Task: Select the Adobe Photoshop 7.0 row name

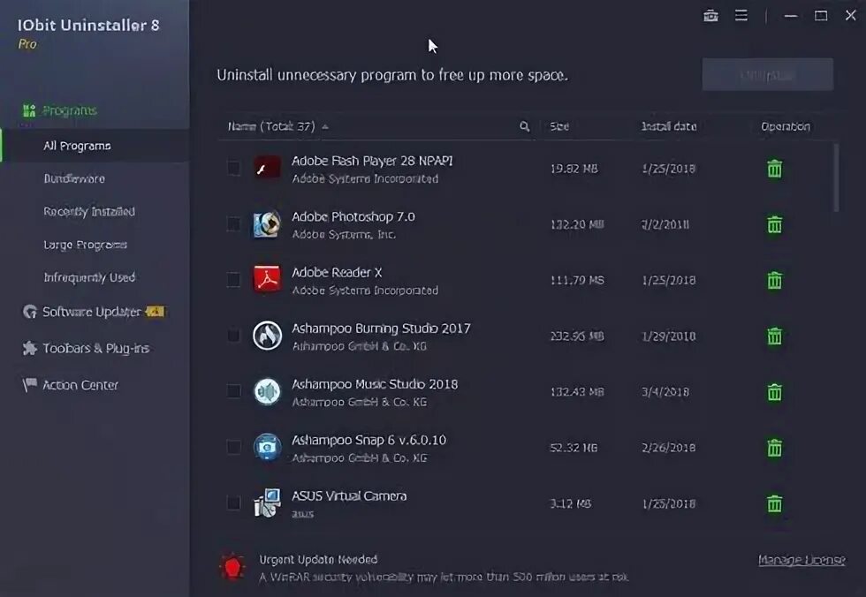Action: click(353, 216)
